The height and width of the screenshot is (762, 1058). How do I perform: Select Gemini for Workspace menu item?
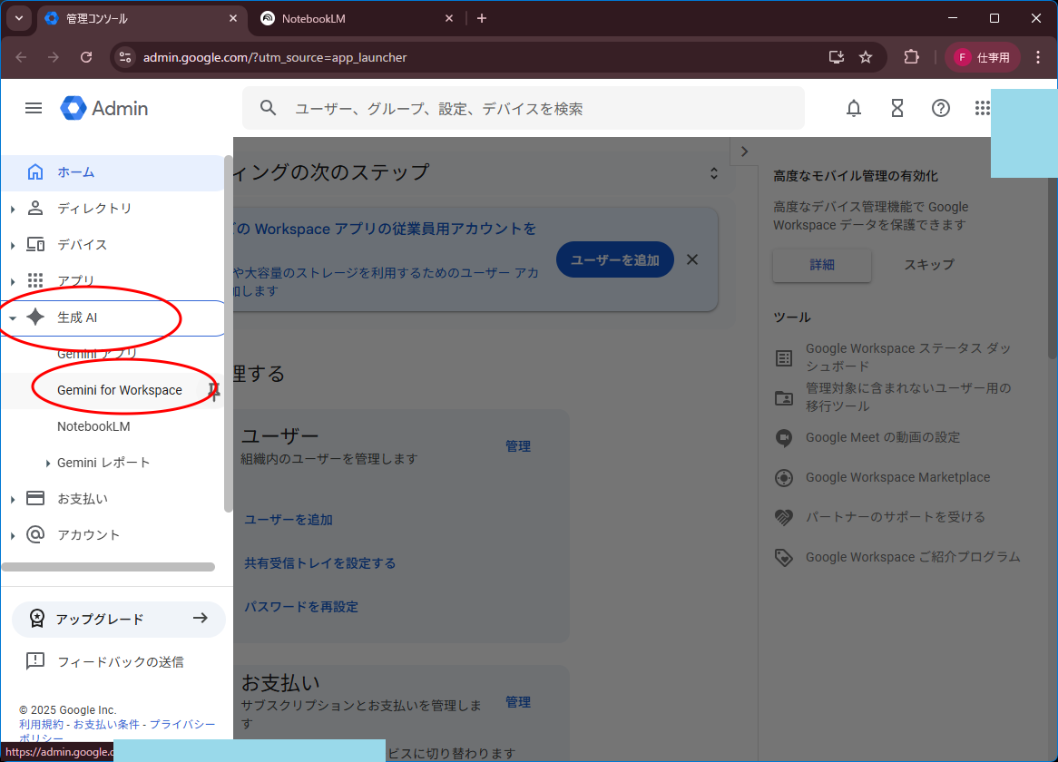click(x=120, y=390)
